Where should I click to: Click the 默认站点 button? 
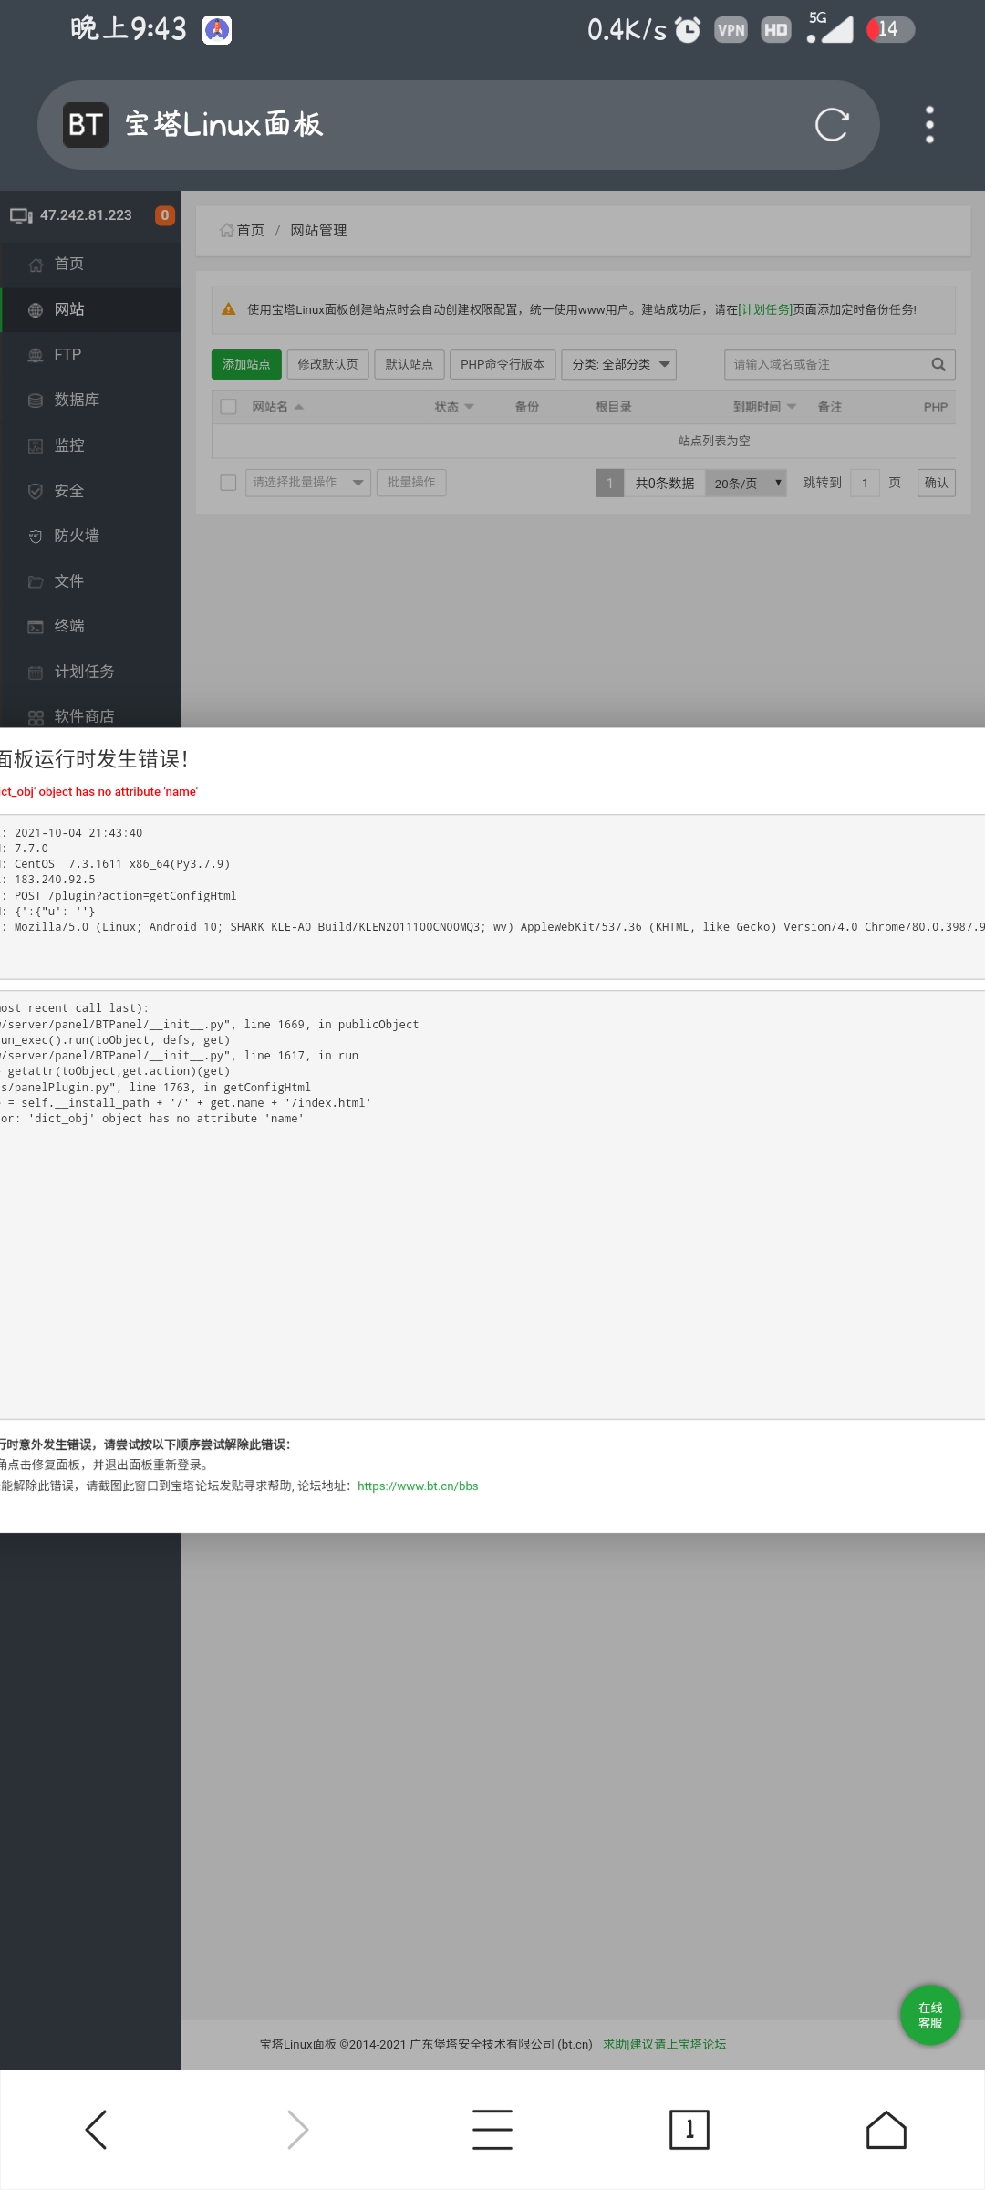coord(409,364)
